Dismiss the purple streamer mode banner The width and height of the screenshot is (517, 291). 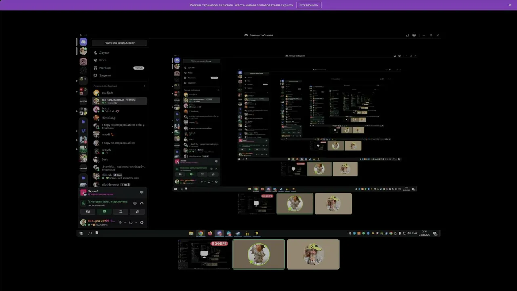click(x=510, y=5)
